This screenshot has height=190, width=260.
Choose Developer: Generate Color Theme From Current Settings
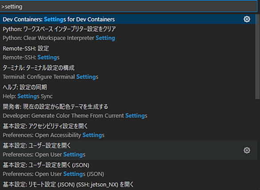tap(129, 111)
